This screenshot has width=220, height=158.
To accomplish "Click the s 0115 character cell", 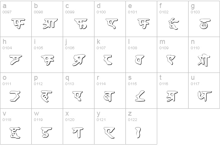I will click(x=142, y=90).
